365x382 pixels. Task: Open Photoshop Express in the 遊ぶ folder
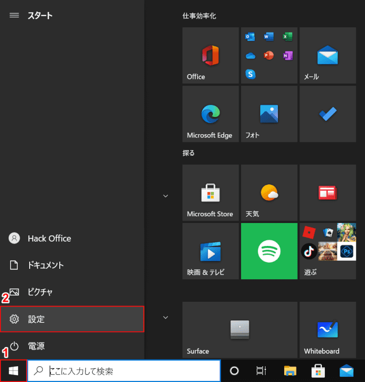(346, 251)
